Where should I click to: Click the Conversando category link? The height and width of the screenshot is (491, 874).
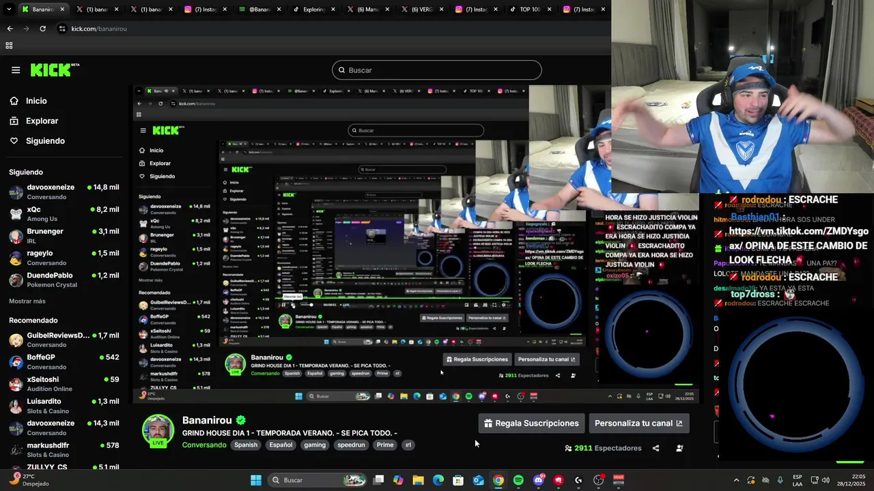pyautogui.click(x=204, y=445)
